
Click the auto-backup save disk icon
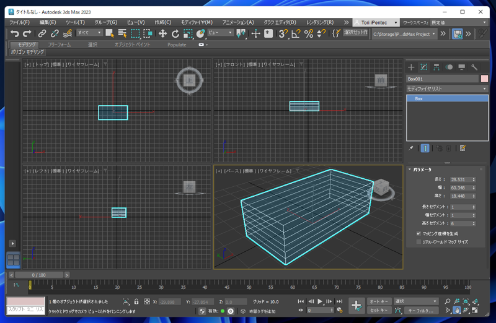(458, 34)
